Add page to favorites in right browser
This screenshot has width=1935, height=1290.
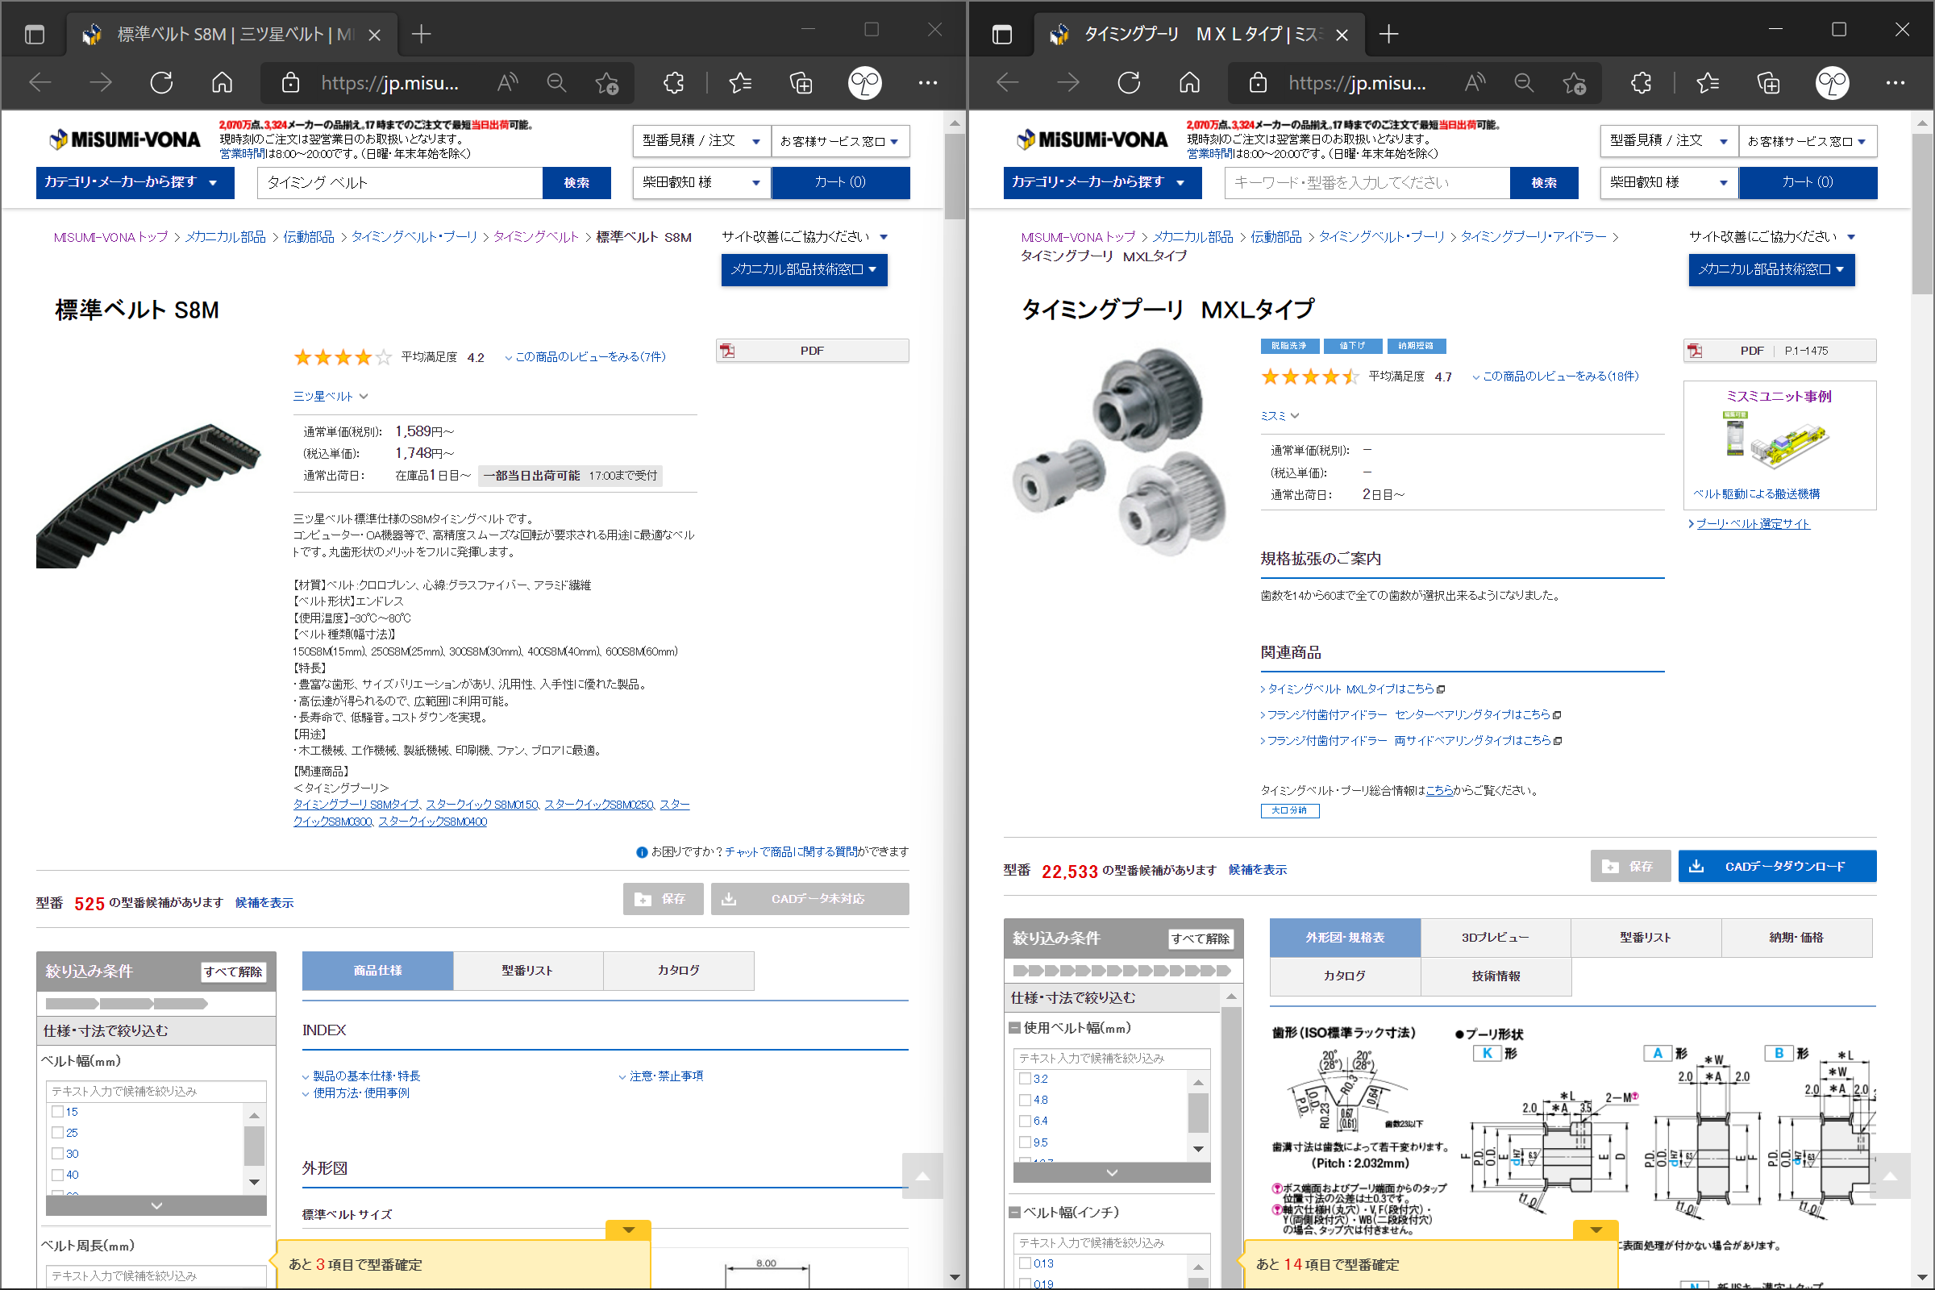click(x=1575, y=82)
